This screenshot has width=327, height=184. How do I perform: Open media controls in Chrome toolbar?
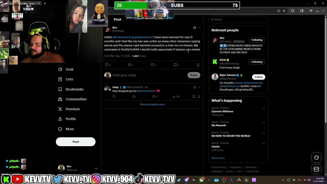(311, 11)
